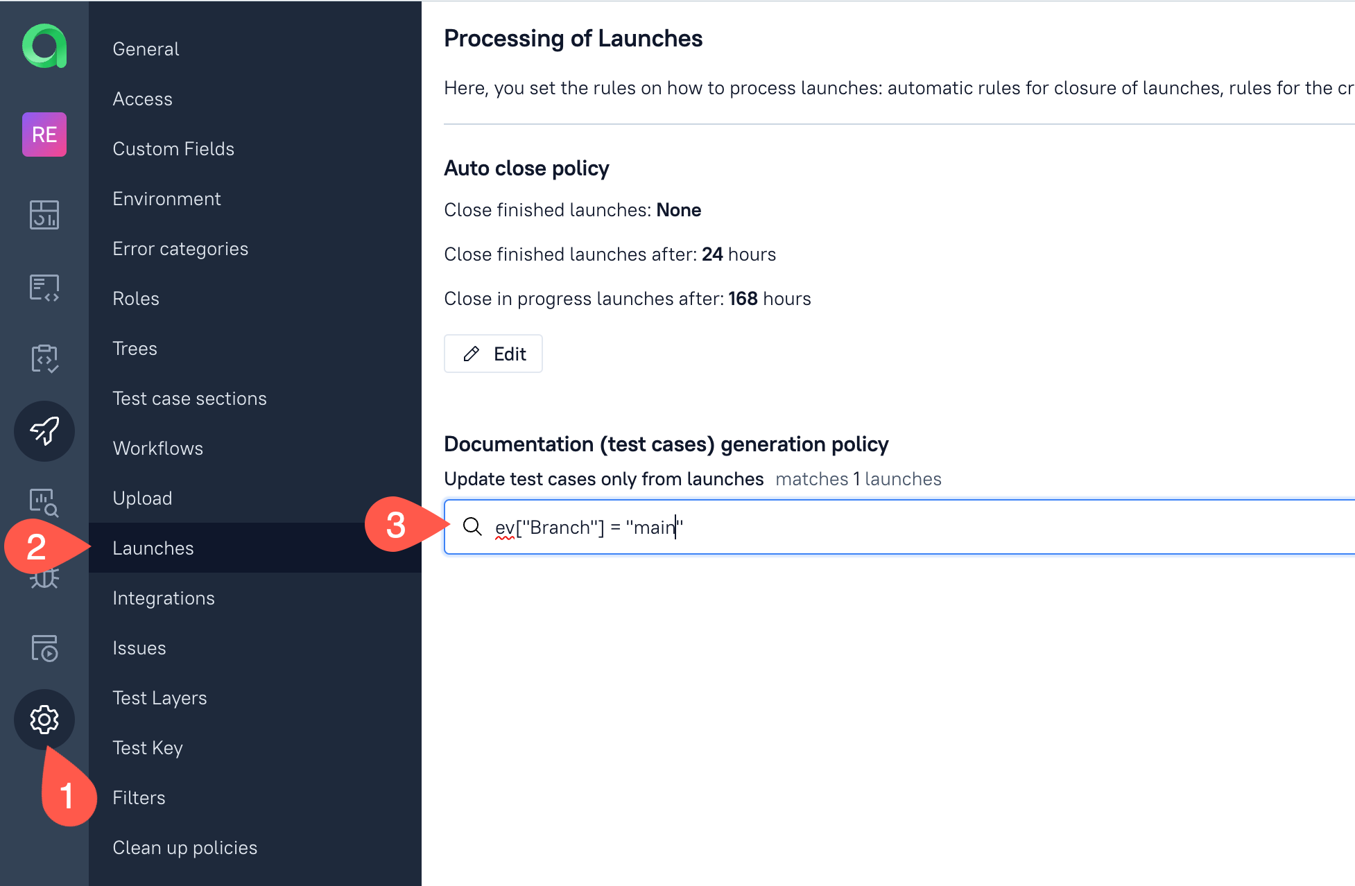Open the Integrations settings page

tap(164, 598)
